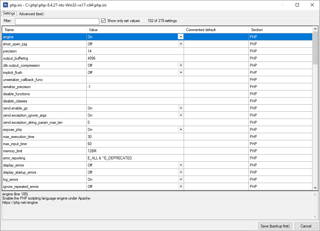Click settings list scroll up arrow
Image resolution: width=320 pixels, height=231 pixels.
pos(315,29)
